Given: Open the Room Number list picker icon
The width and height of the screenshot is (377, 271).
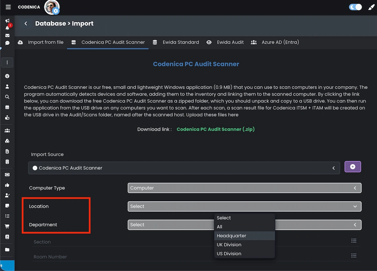Looking at the screenshot, I should (354, 256).
